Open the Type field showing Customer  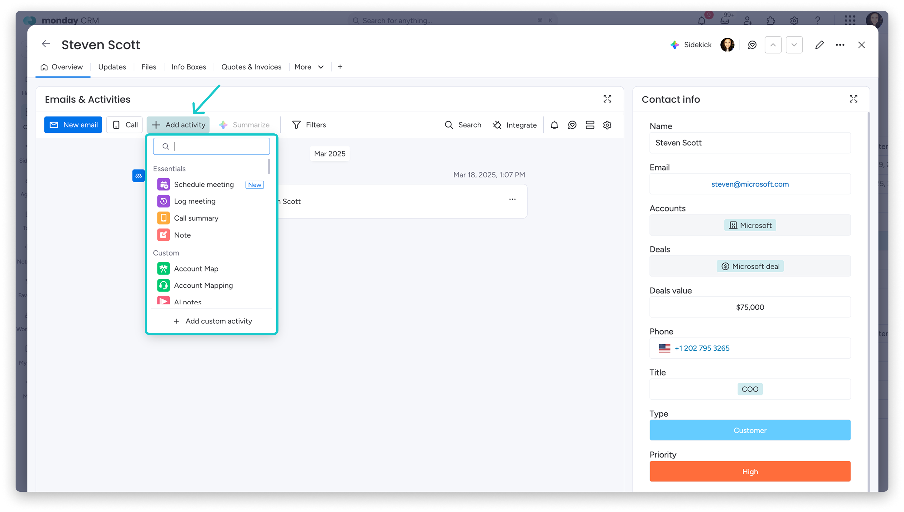tap(750, 430)
